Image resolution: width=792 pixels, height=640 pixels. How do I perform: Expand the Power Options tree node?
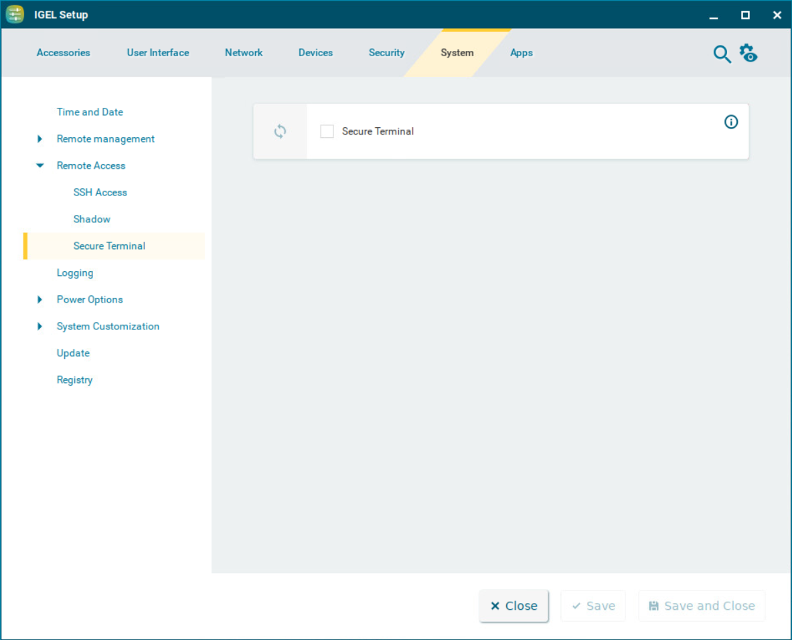[40, 300]
